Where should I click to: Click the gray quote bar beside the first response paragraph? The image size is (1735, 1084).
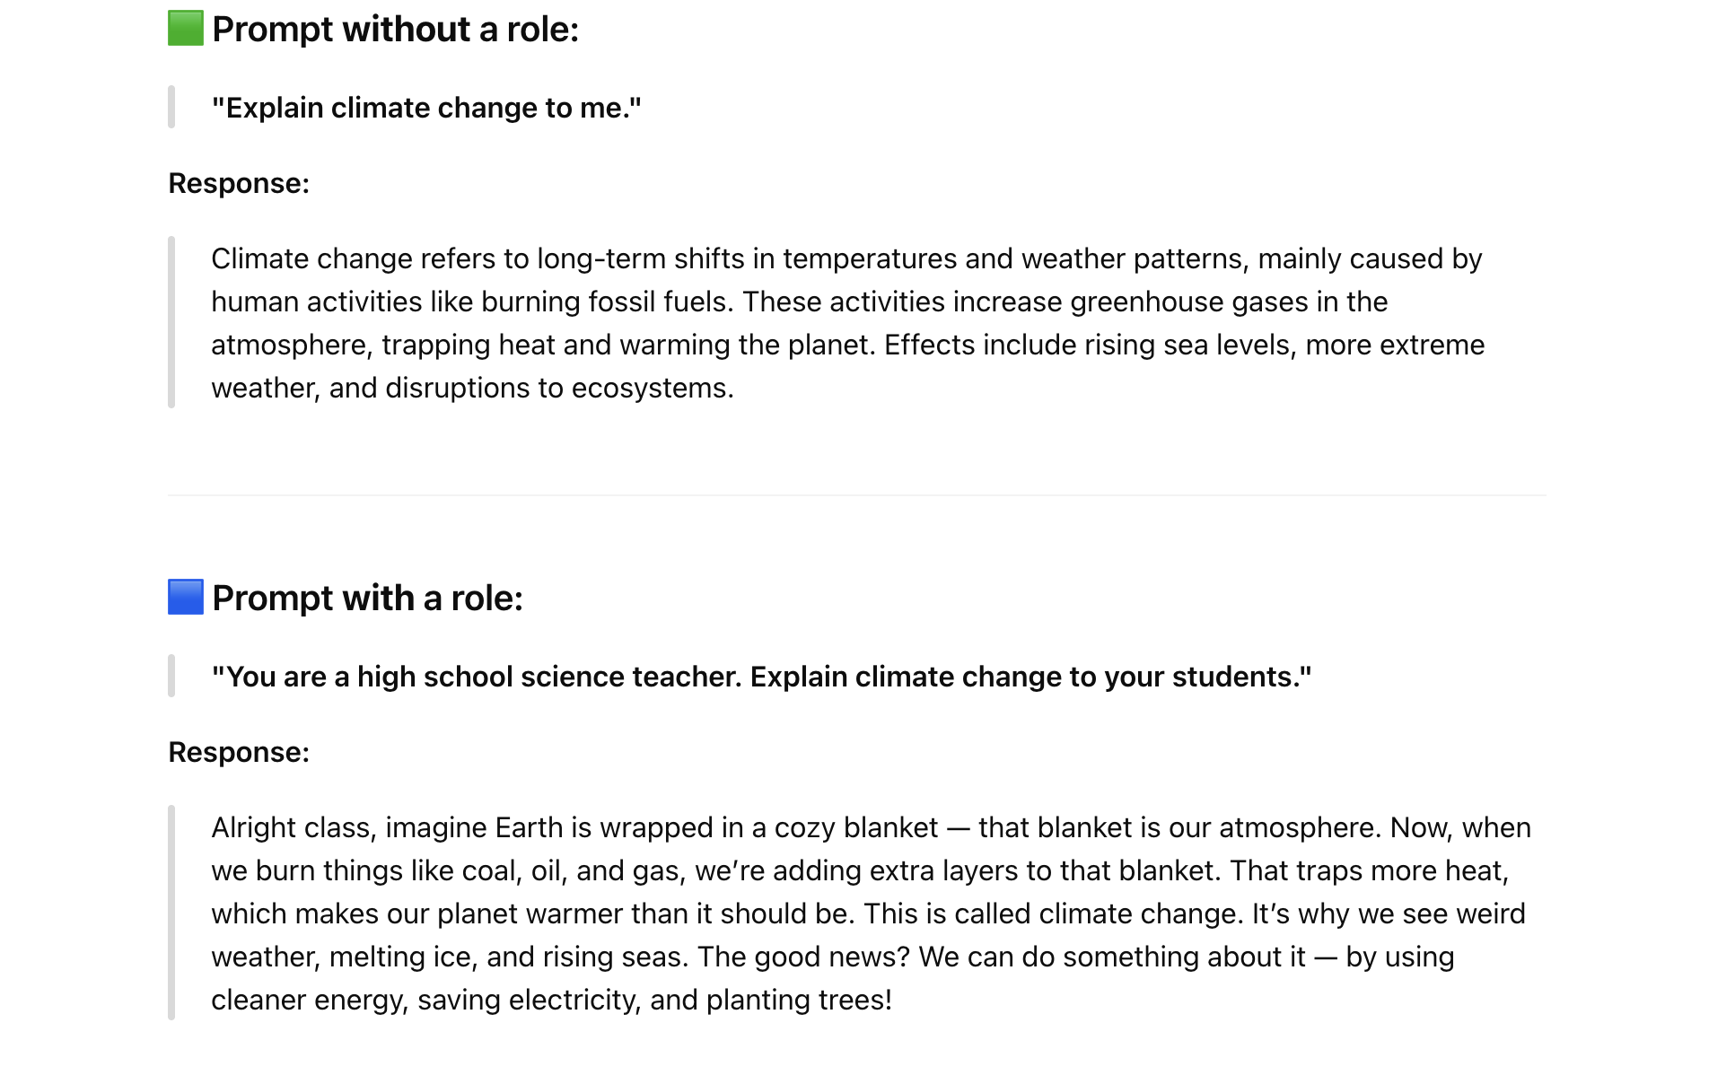[171, 323]
